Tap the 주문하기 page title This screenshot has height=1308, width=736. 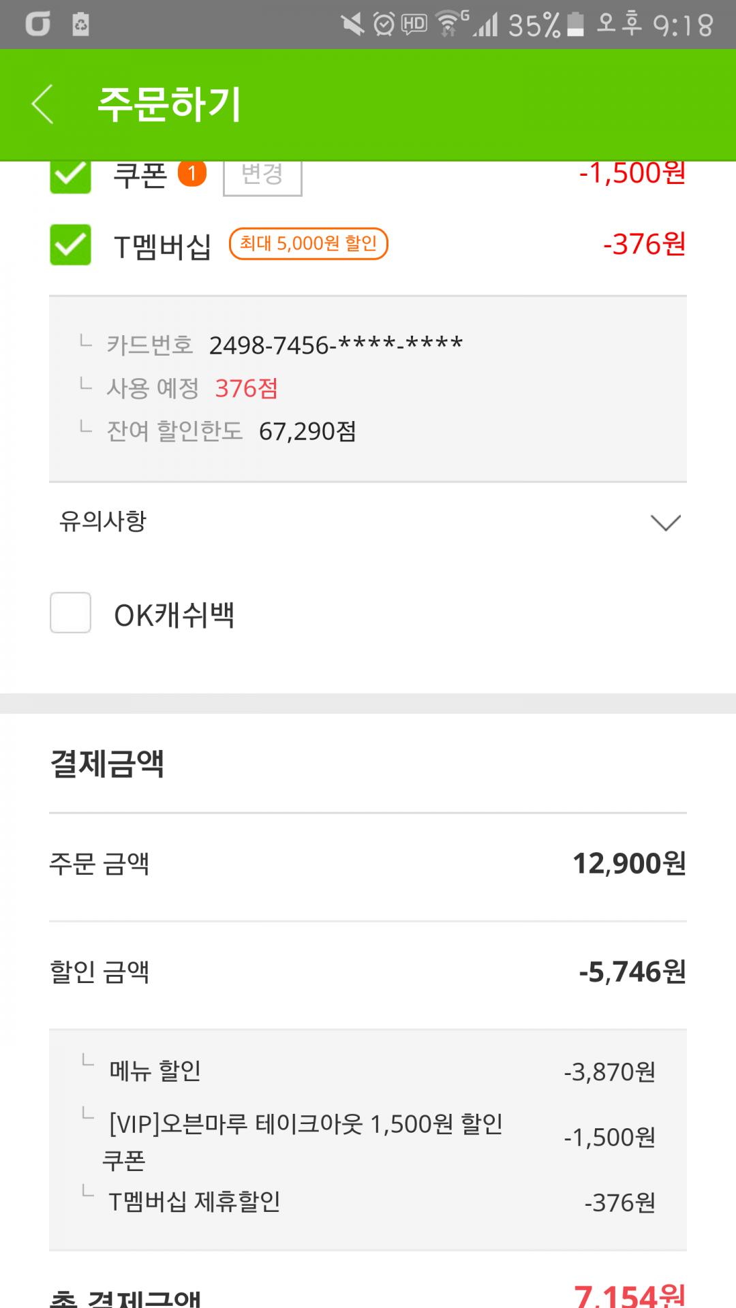point(169,104)
